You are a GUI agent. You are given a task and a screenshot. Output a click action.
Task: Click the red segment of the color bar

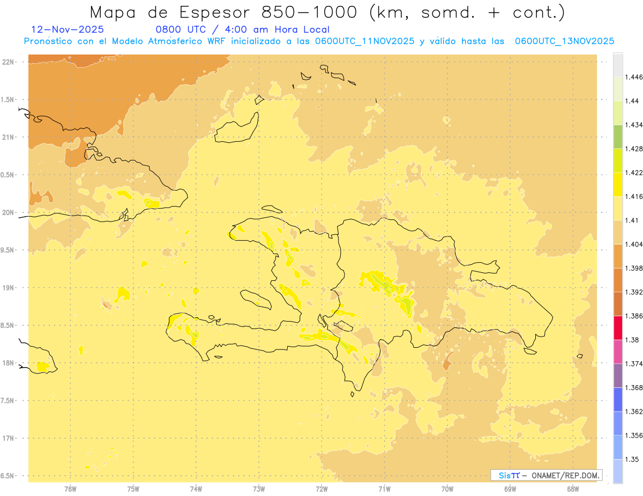(x=618, y=328)
